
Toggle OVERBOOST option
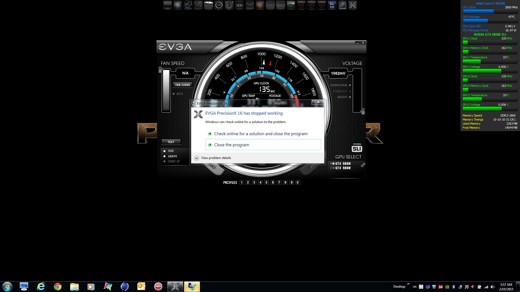(342, 91)
